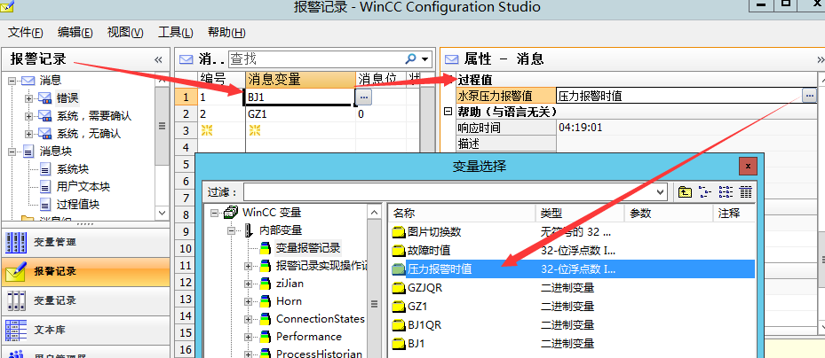
Task: Select tag 图片切换数 in list
Action: [x=434, y=231]
